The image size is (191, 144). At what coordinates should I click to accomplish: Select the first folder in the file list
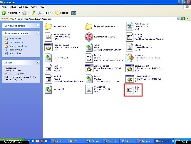click(48, 27)
